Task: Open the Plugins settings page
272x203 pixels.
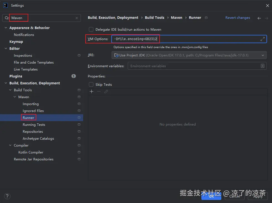Action: point(16,76)
